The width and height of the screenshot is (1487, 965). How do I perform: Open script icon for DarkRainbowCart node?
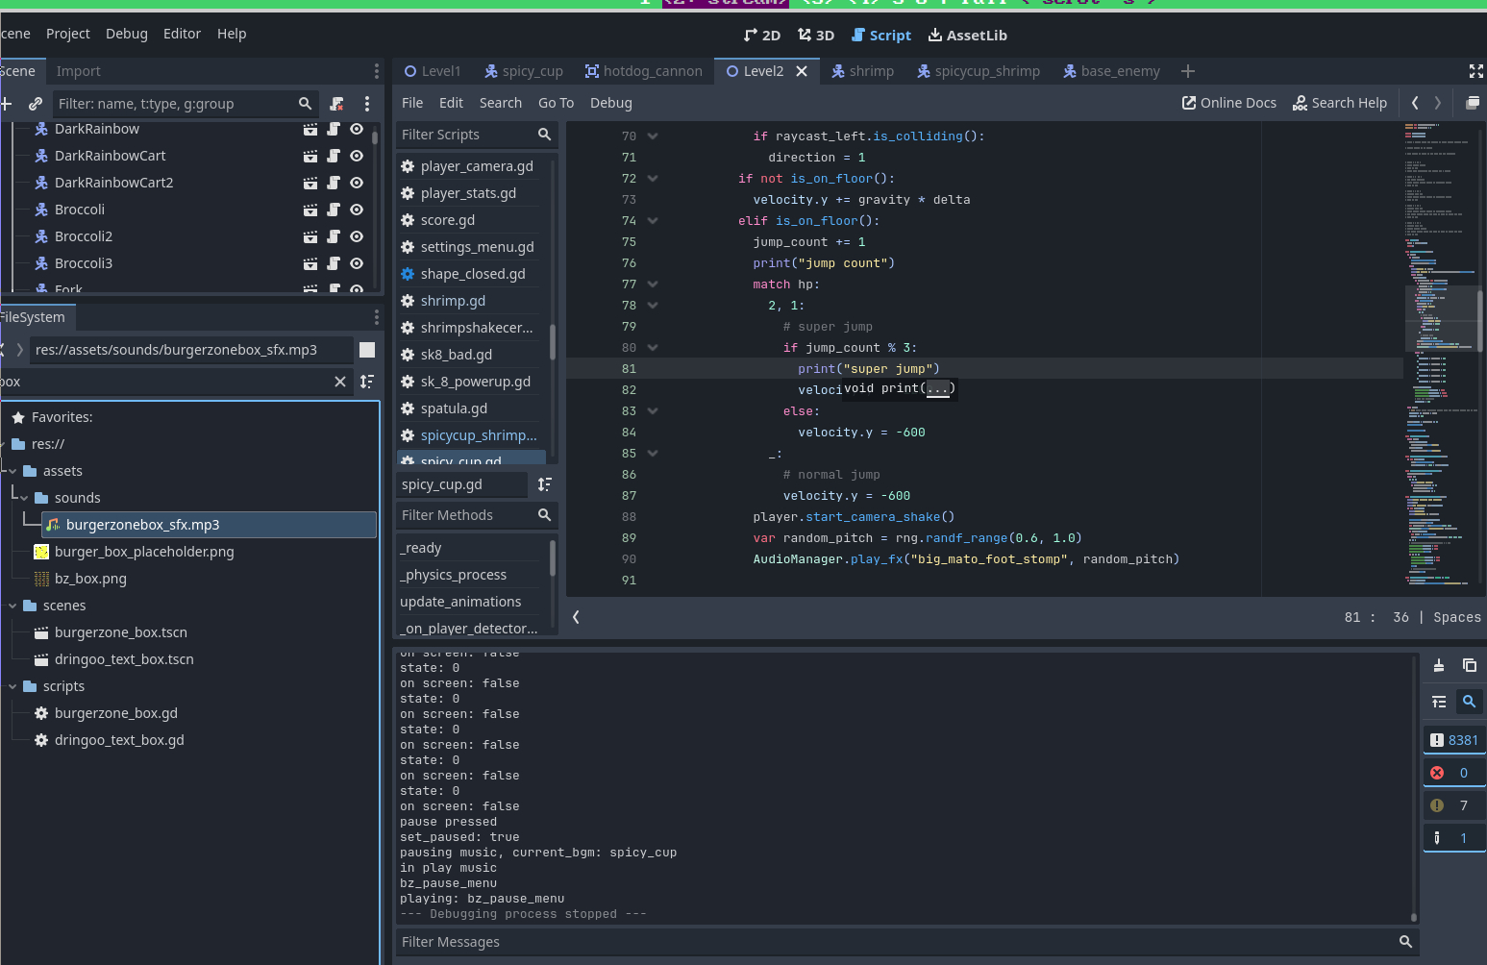tap(334, 156)
